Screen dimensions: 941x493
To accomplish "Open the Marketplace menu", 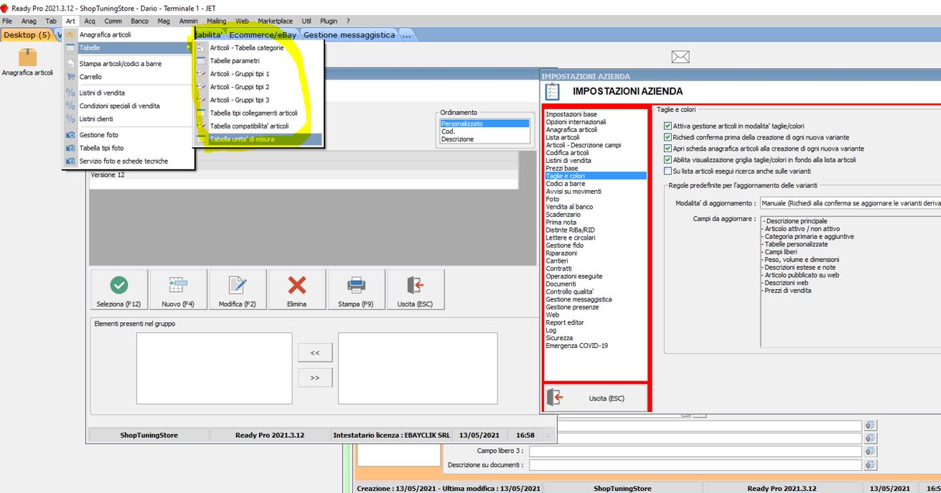I will pyautogui.click(x=275, y=22).
